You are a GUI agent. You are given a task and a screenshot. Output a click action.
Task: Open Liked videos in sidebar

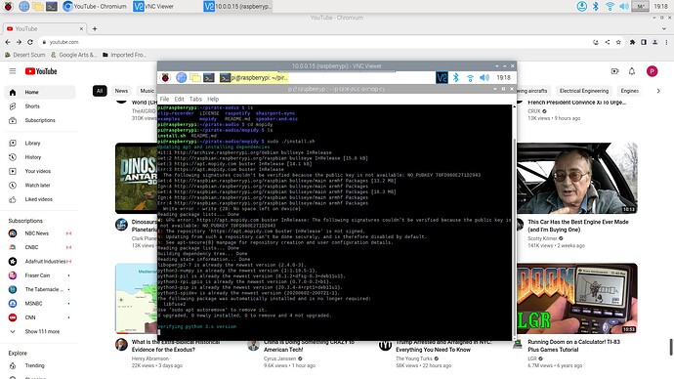39,199
